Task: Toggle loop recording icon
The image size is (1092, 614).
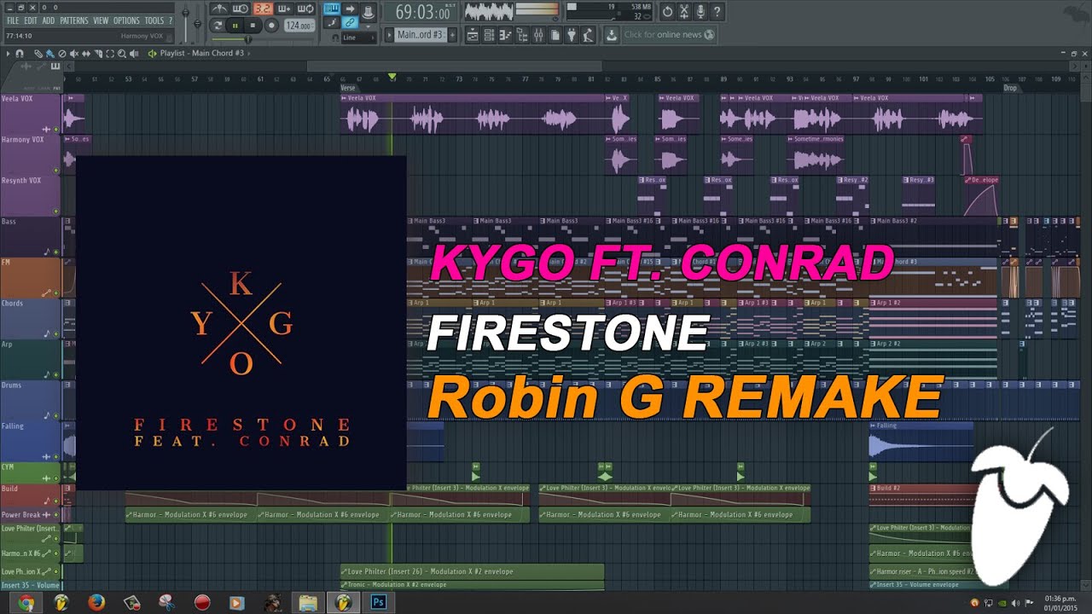Action: 305,10
